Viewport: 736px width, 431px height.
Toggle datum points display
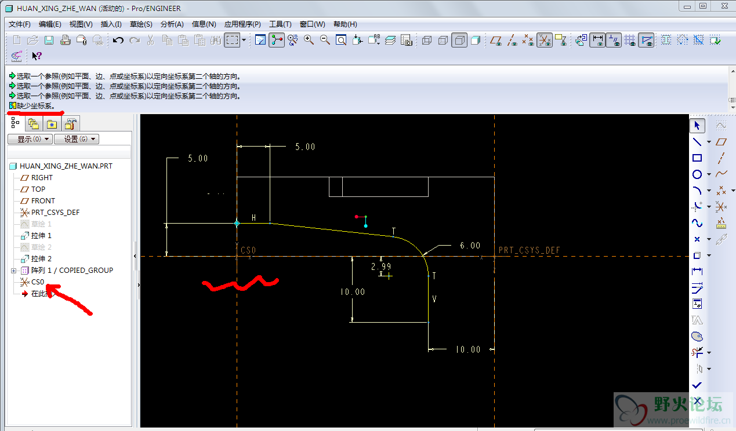528,40
